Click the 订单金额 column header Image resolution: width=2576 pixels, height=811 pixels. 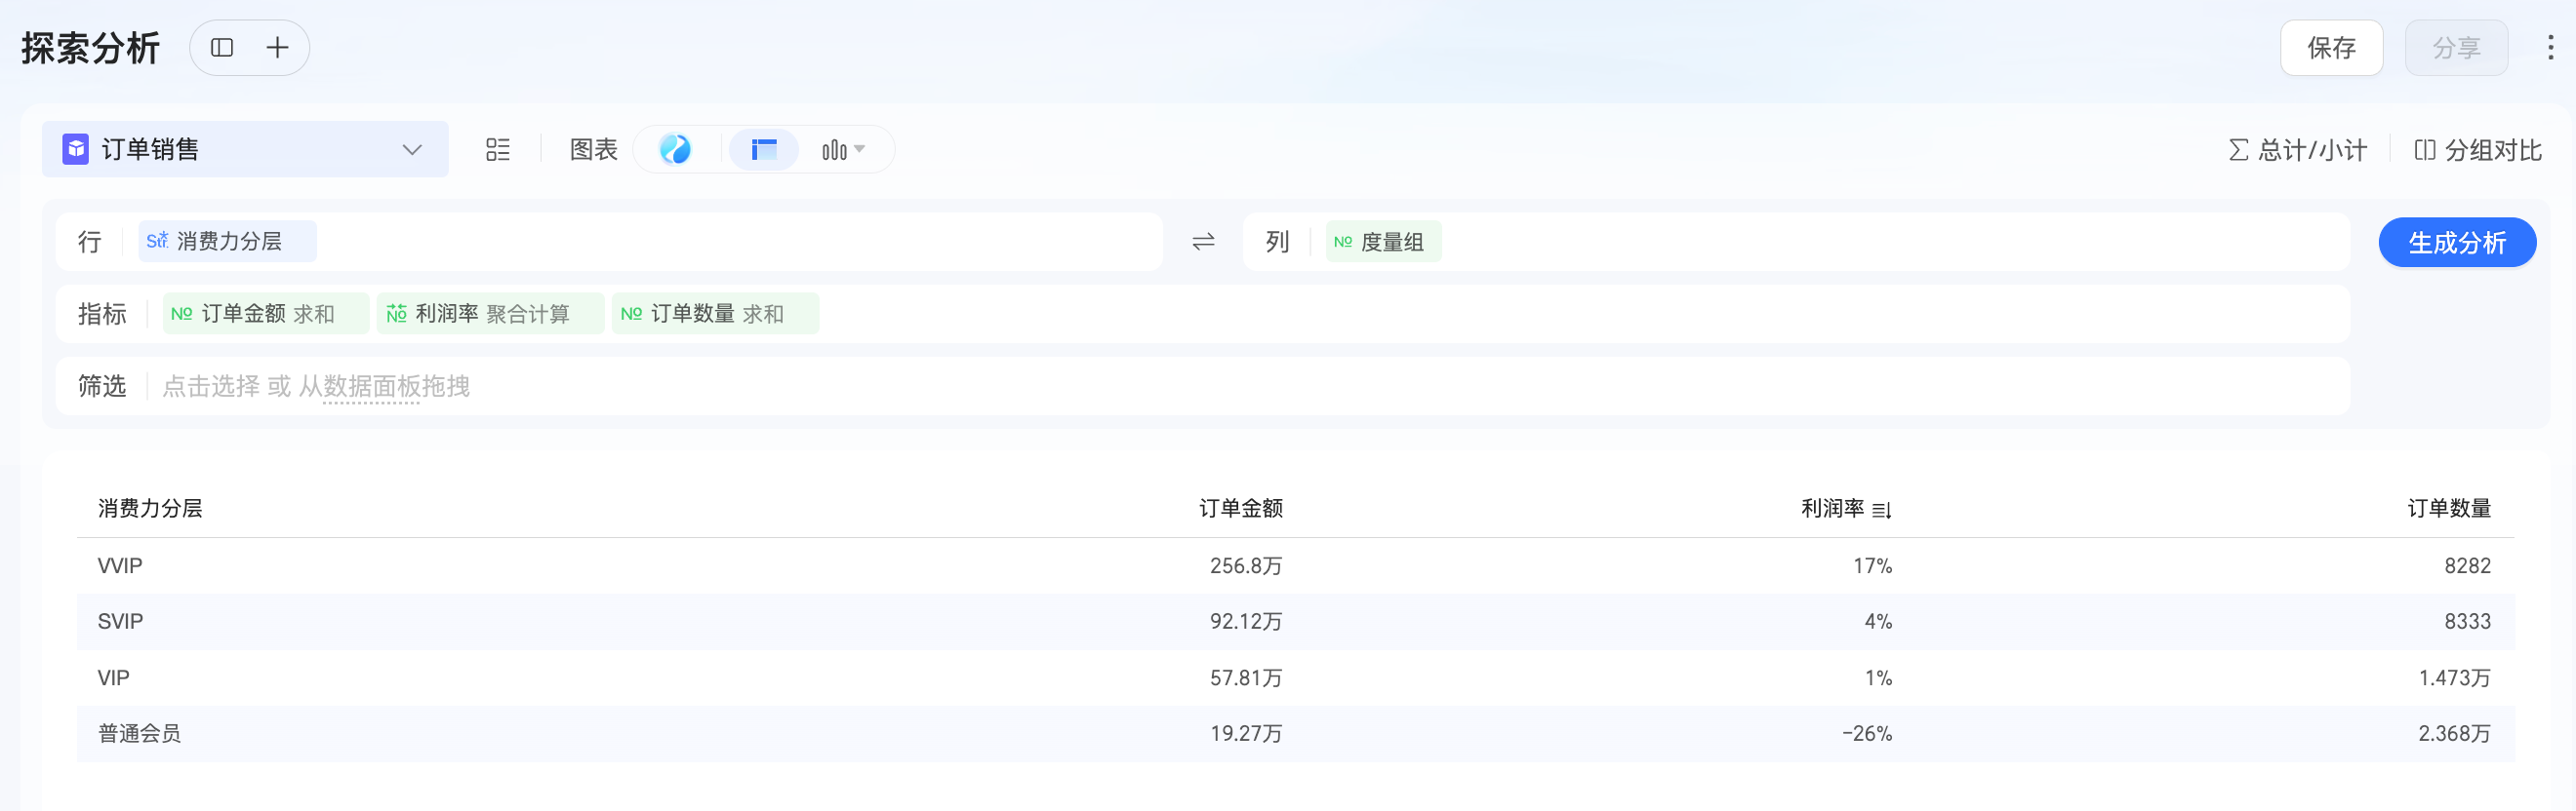(1240, 509)
